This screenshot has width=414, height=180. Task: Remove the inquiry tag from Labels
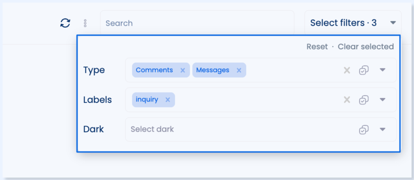point(168,100)
